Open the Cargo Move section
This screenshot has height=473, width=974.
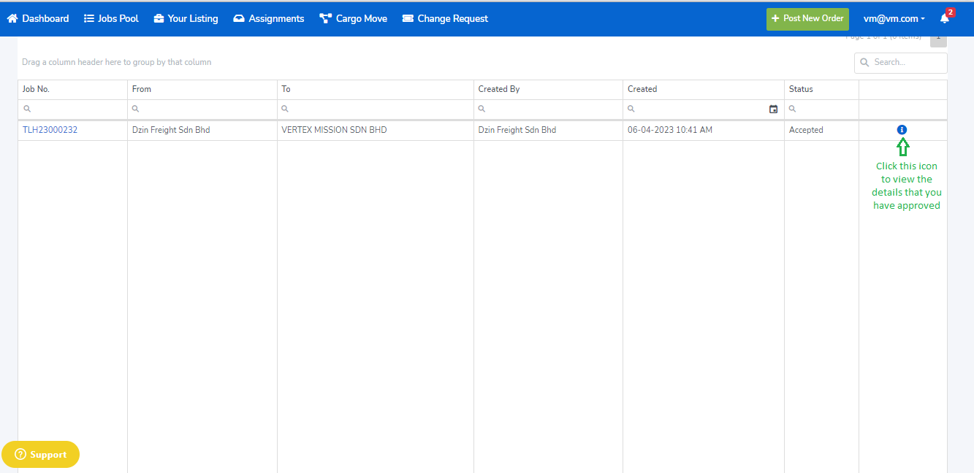coord(353,19)
